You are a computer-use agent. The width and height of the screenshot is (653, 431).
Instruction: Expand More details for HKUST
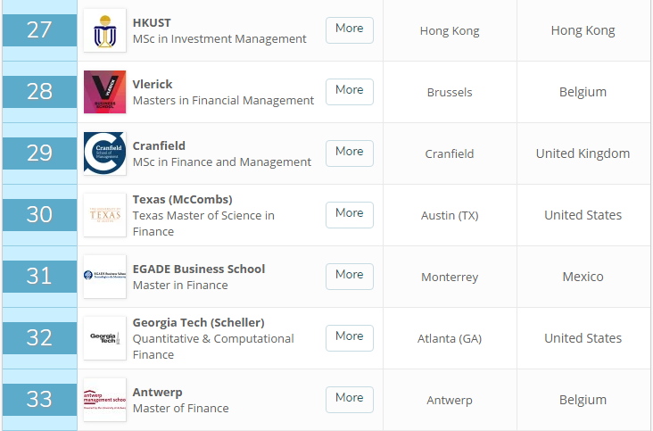tap(349, 29)
